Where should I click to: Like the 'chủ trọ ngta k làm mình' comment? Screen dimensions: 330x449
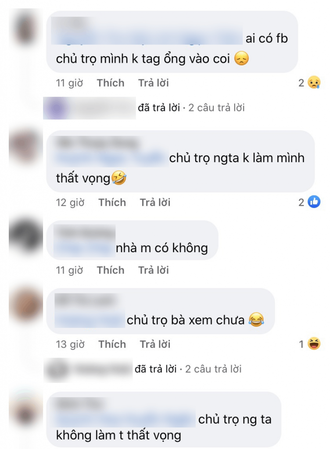(112, 202)
